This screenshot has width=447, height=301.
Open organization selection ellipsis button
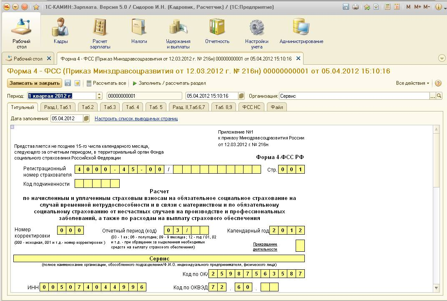tap(433, 96)
